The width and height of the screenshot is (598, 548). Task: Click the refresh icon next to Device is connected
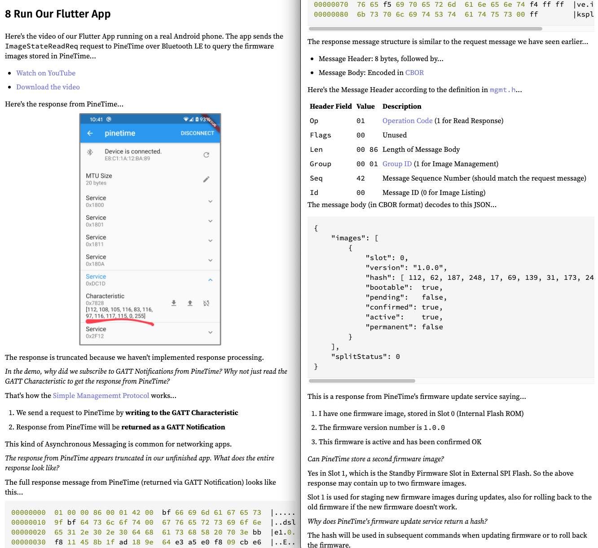point(206,155)
